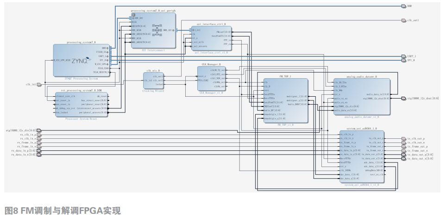The image size is (446, 217).
Task: Click the stgl5000_i2s_din input port symbol
Action: pyautogui.click(x=39, y=130)
